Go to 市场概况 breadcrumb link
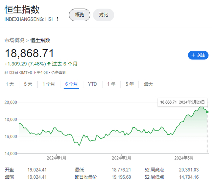 click(x=14, y=40)
